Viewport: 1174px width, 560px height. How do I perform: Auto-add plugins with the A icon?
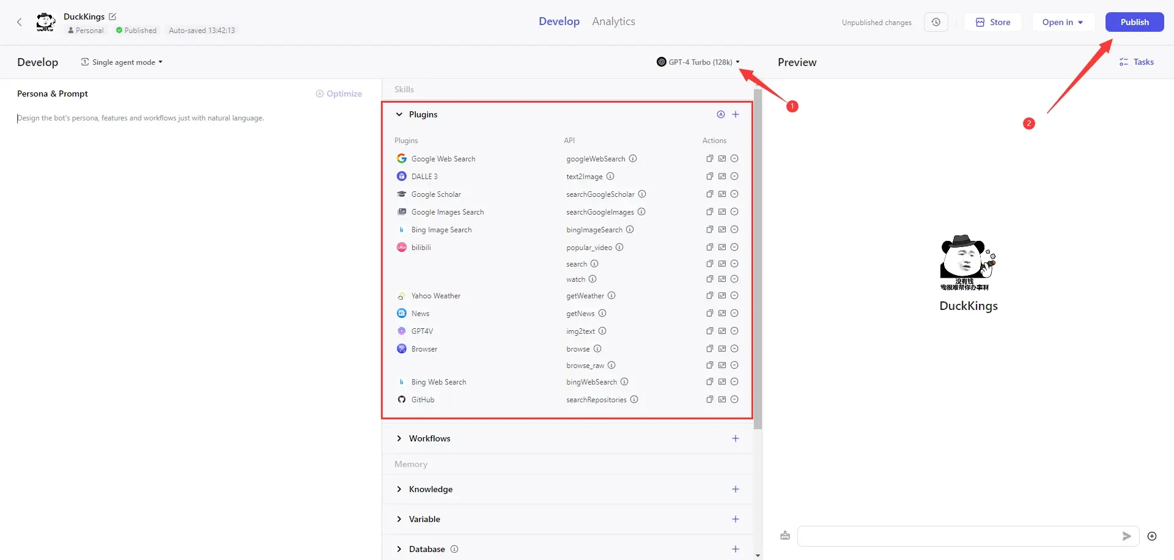[x=721, y=114]
